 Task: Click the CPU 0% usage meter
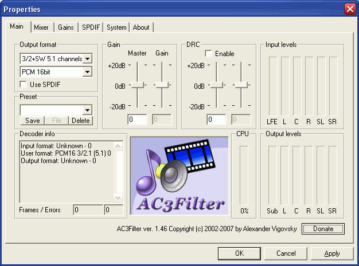[244, 176]
